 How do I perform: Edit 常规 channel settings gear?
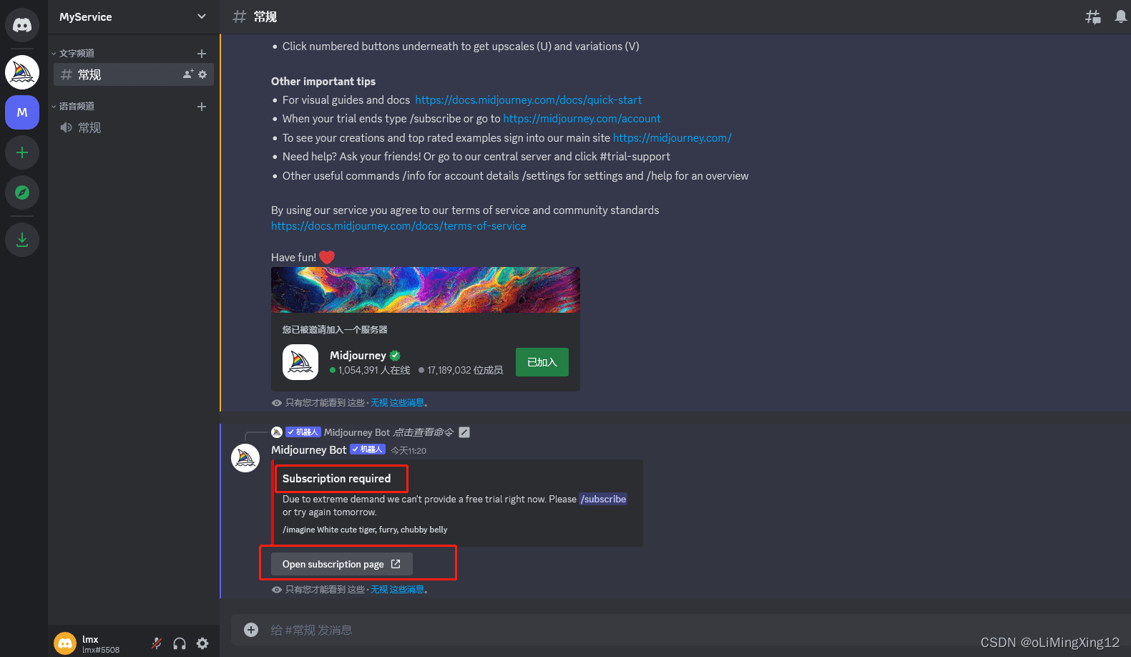[202, 74]
